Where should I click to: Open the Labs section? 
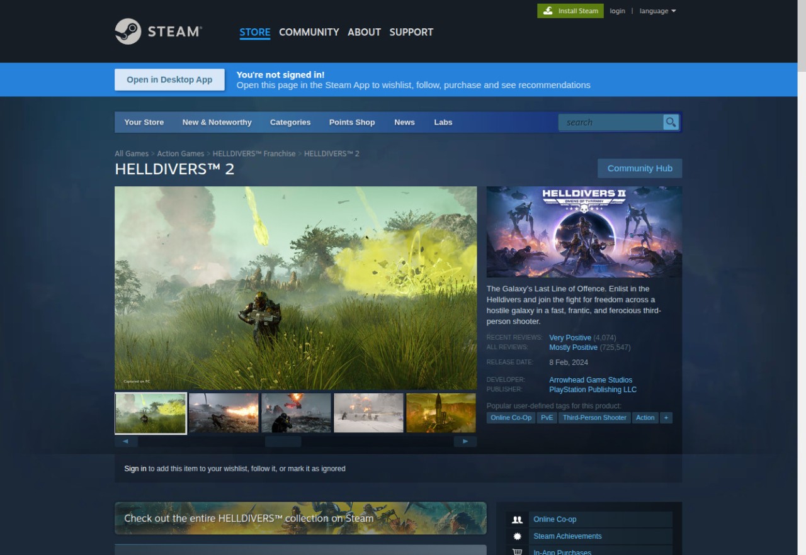[443, 122]
